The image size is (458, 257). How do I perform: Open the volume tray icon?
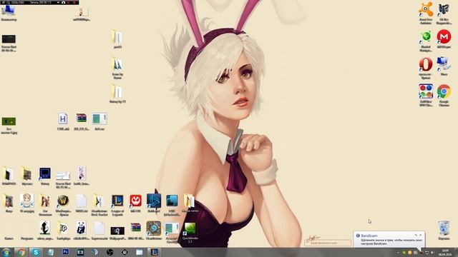[x=432, y=252]
